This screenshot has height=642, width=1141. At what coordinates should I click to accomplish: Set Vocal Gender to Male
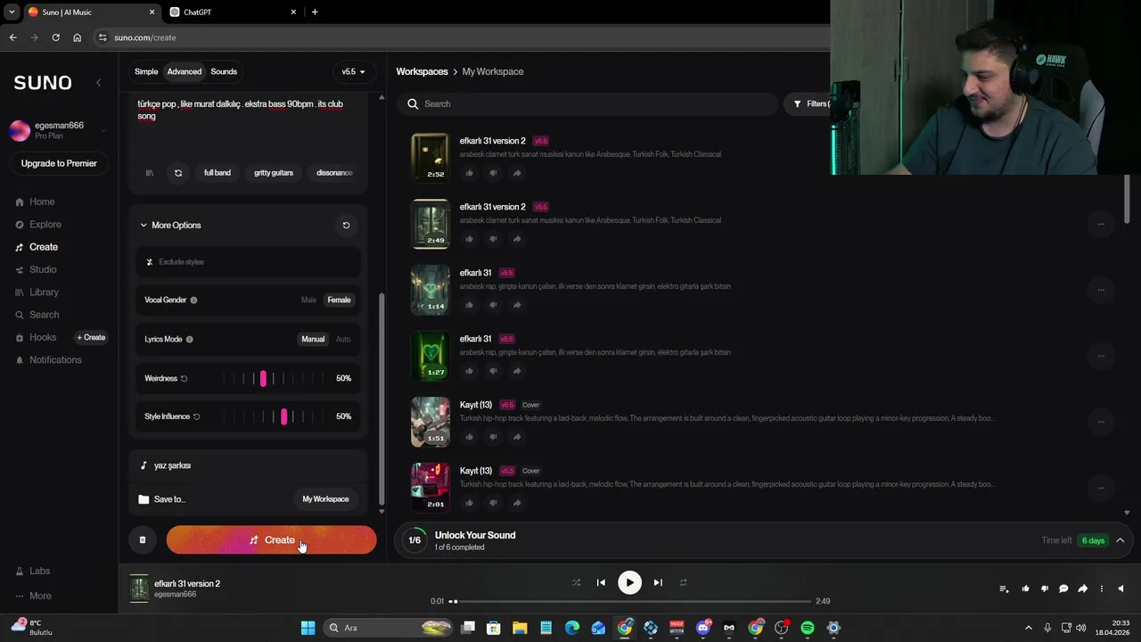click(x=308, y=300)
